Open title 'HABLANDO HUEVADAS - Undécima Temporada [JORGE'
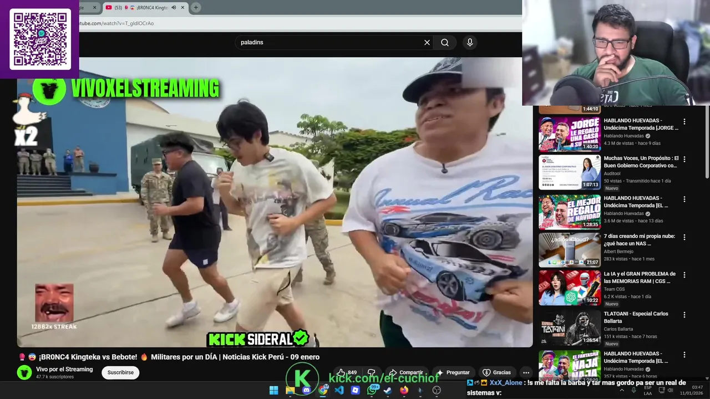Viewport: 710px width, 399px height. pyautogui.click(x=641, y=124)
